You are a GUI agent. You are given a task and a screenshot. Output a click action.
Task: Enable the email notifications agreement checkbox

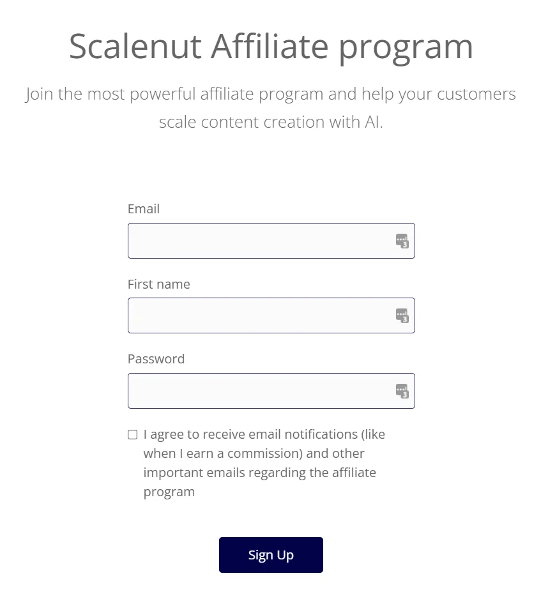click(133, 435)
